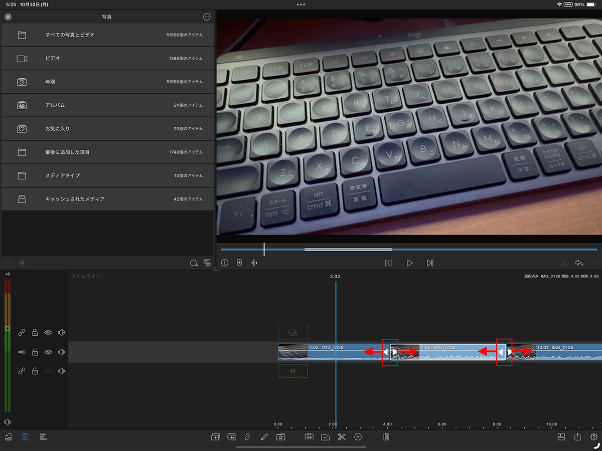Tap the circled plus add icon
602x451 pixels.
(x=358, y=437)
